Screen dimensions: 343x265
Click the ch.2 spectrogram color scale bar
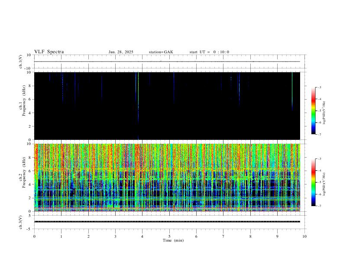click(x=314, y=182)
